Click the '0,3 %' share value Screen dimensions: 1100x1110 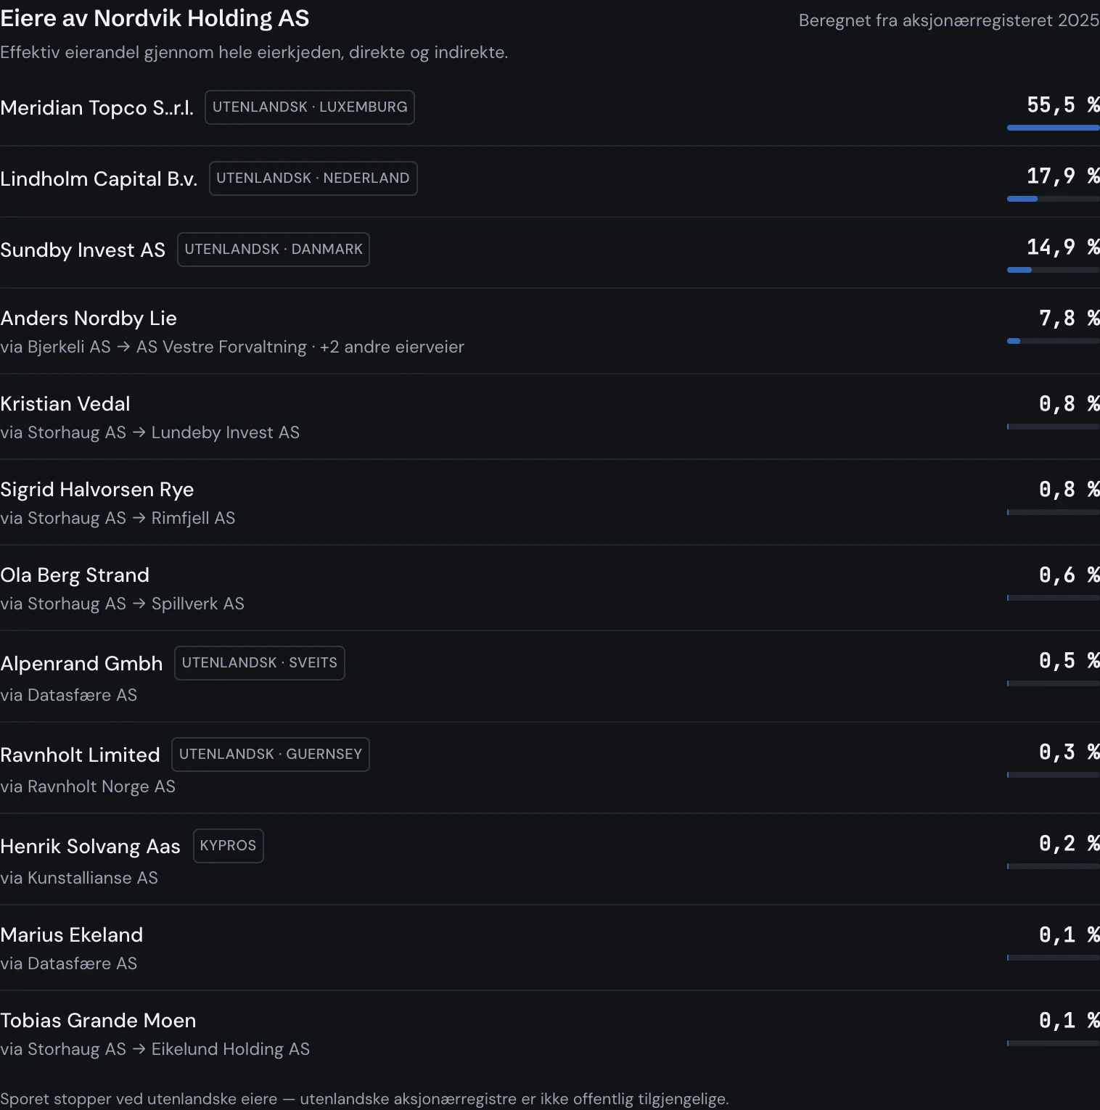click(1070, 752)
